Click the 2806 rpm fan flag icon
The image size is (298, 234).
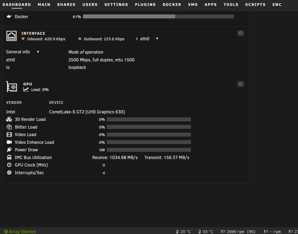[223, 232]
